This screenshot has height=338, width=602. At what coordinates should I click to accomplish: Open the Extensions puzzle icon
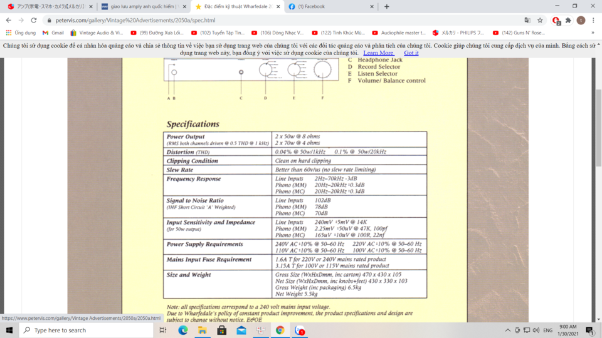click(568, 20)
